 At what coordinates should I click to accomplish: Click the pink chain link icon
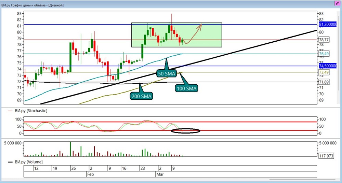click(x=338, y=3)
